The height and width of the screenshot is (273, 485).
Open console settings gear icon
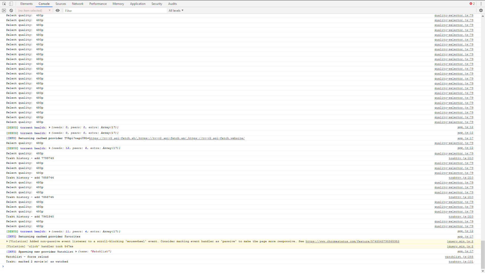pos(481,10)
